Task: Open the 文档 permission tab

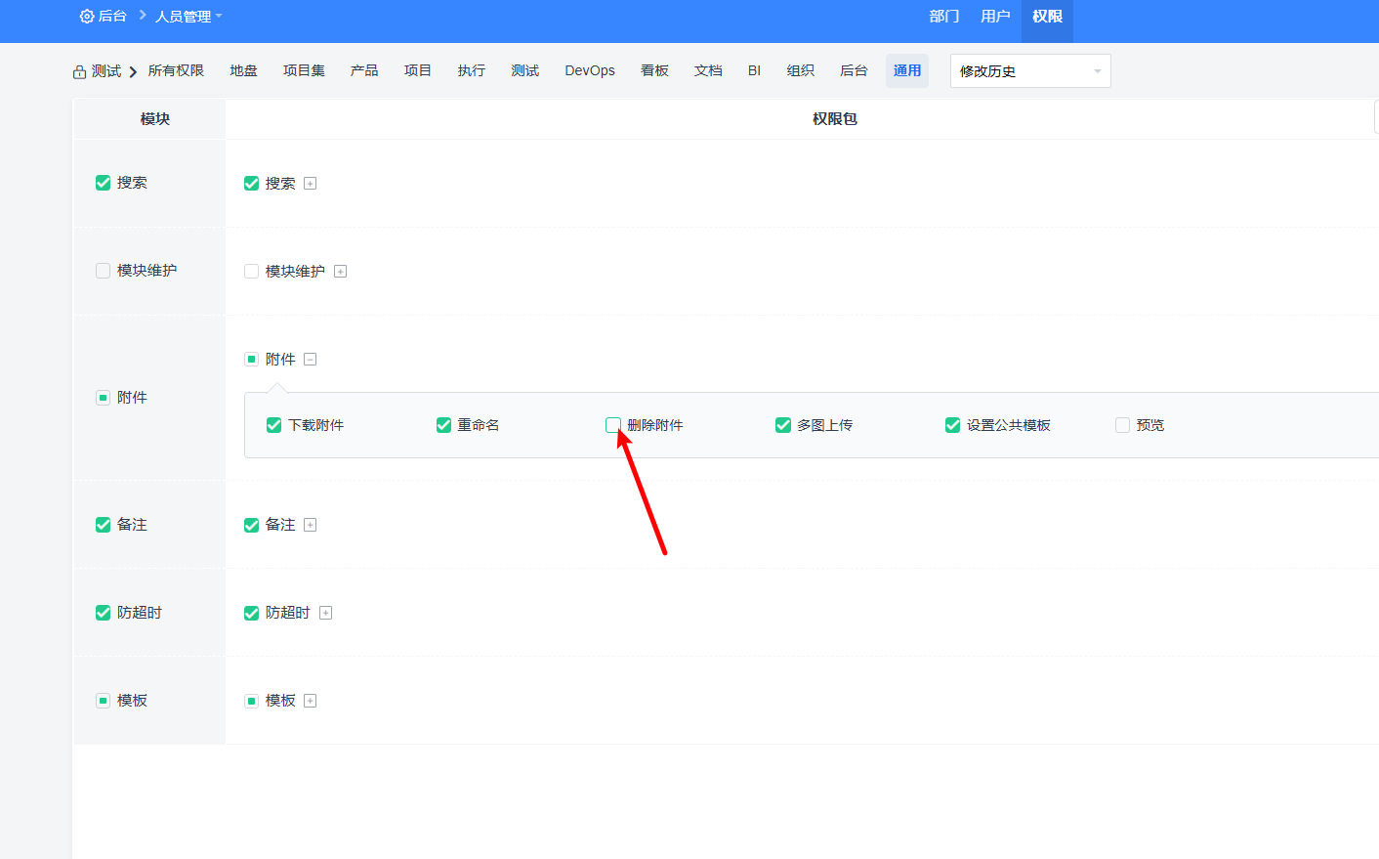Action: click(708, 70)
